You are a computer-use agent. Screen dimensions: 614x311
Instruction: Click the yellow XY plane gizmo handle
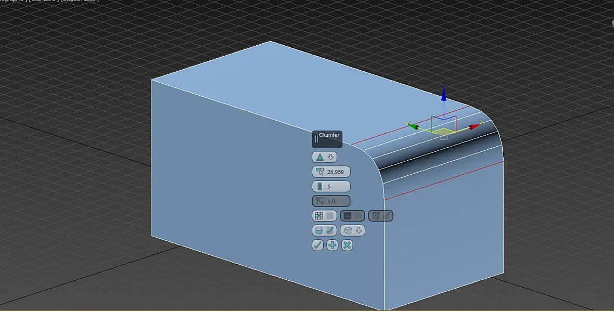pos(444,131)
